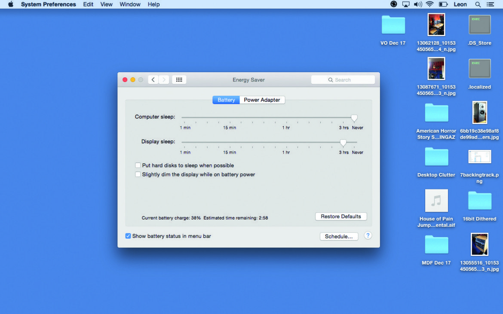
Task: Switch to the Power Adapter tab
Action: click(x=262, y=100)
